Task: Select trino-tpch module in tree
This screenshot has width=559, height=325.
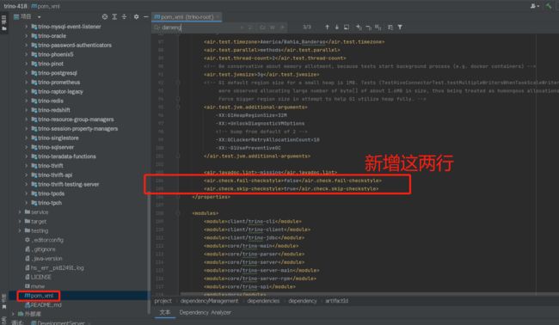Action: pos(50,202)
